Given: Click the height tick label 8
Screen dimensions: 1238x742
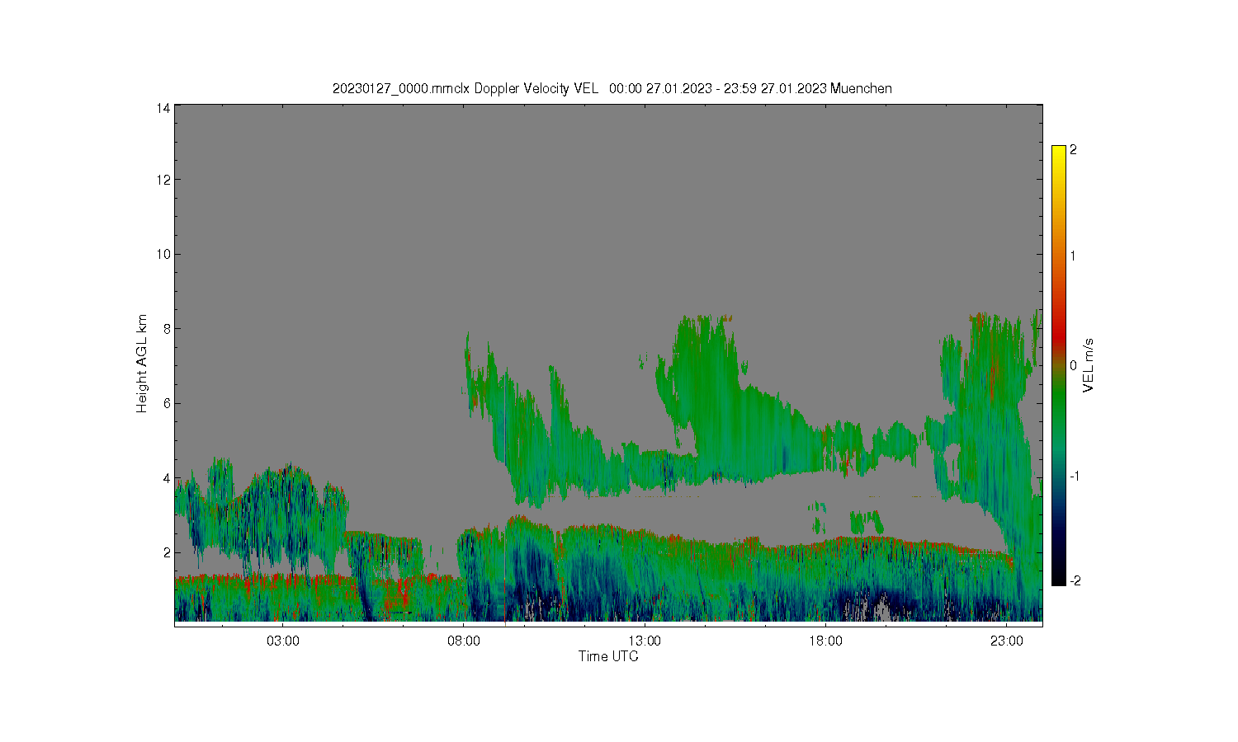Looking at the screenshot, I should [x=167, y=328].
